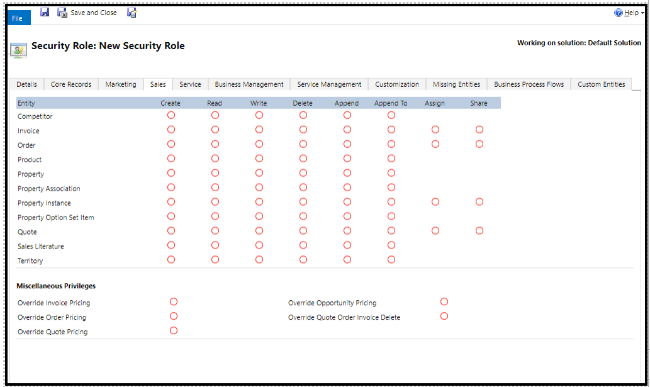The height and width of the screenshot is (387, 650).
Task: Enable Override Invoice Pricing privilege
Action: click(173, 301)
